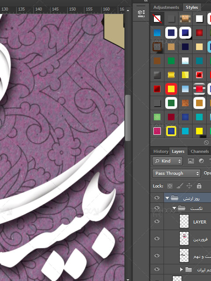
Task: Apply the light sky-blue gradient style
Action: (x=185, y=89)
